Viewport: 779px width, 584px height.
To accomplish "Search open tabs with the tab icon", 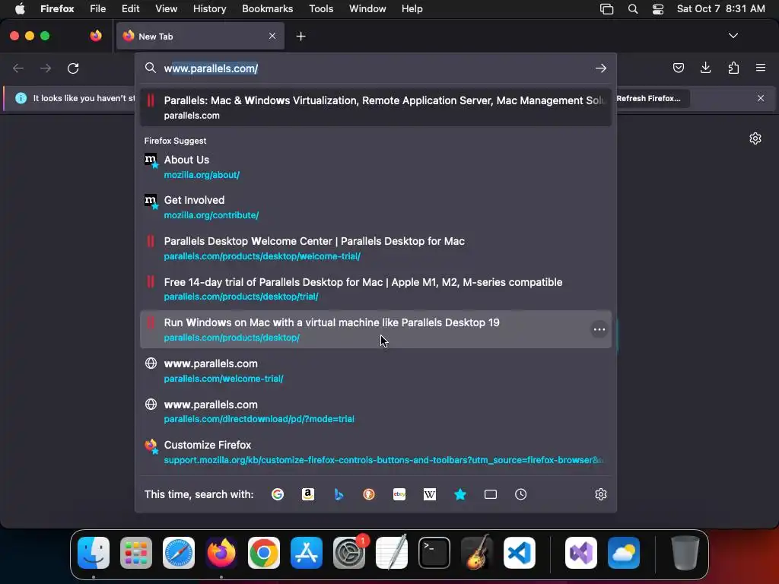I will pos(491,494).
